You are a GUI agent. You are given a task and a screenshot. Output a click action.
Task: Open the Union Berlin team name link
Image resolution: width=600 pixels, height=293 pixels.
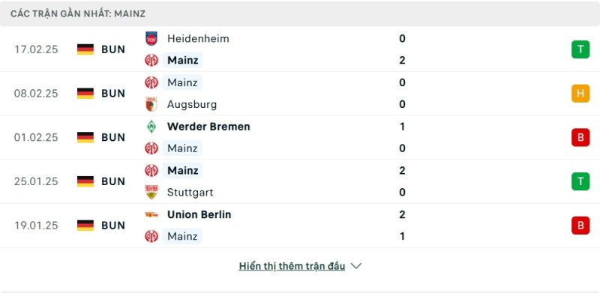click(x=199, y=214)
